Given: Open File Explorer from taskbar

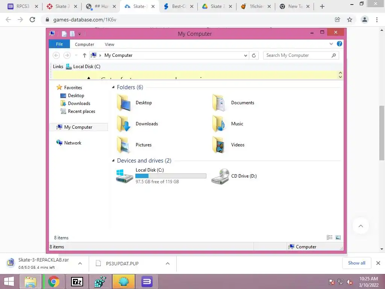Looking at the screenshot, I should (30, 281).
